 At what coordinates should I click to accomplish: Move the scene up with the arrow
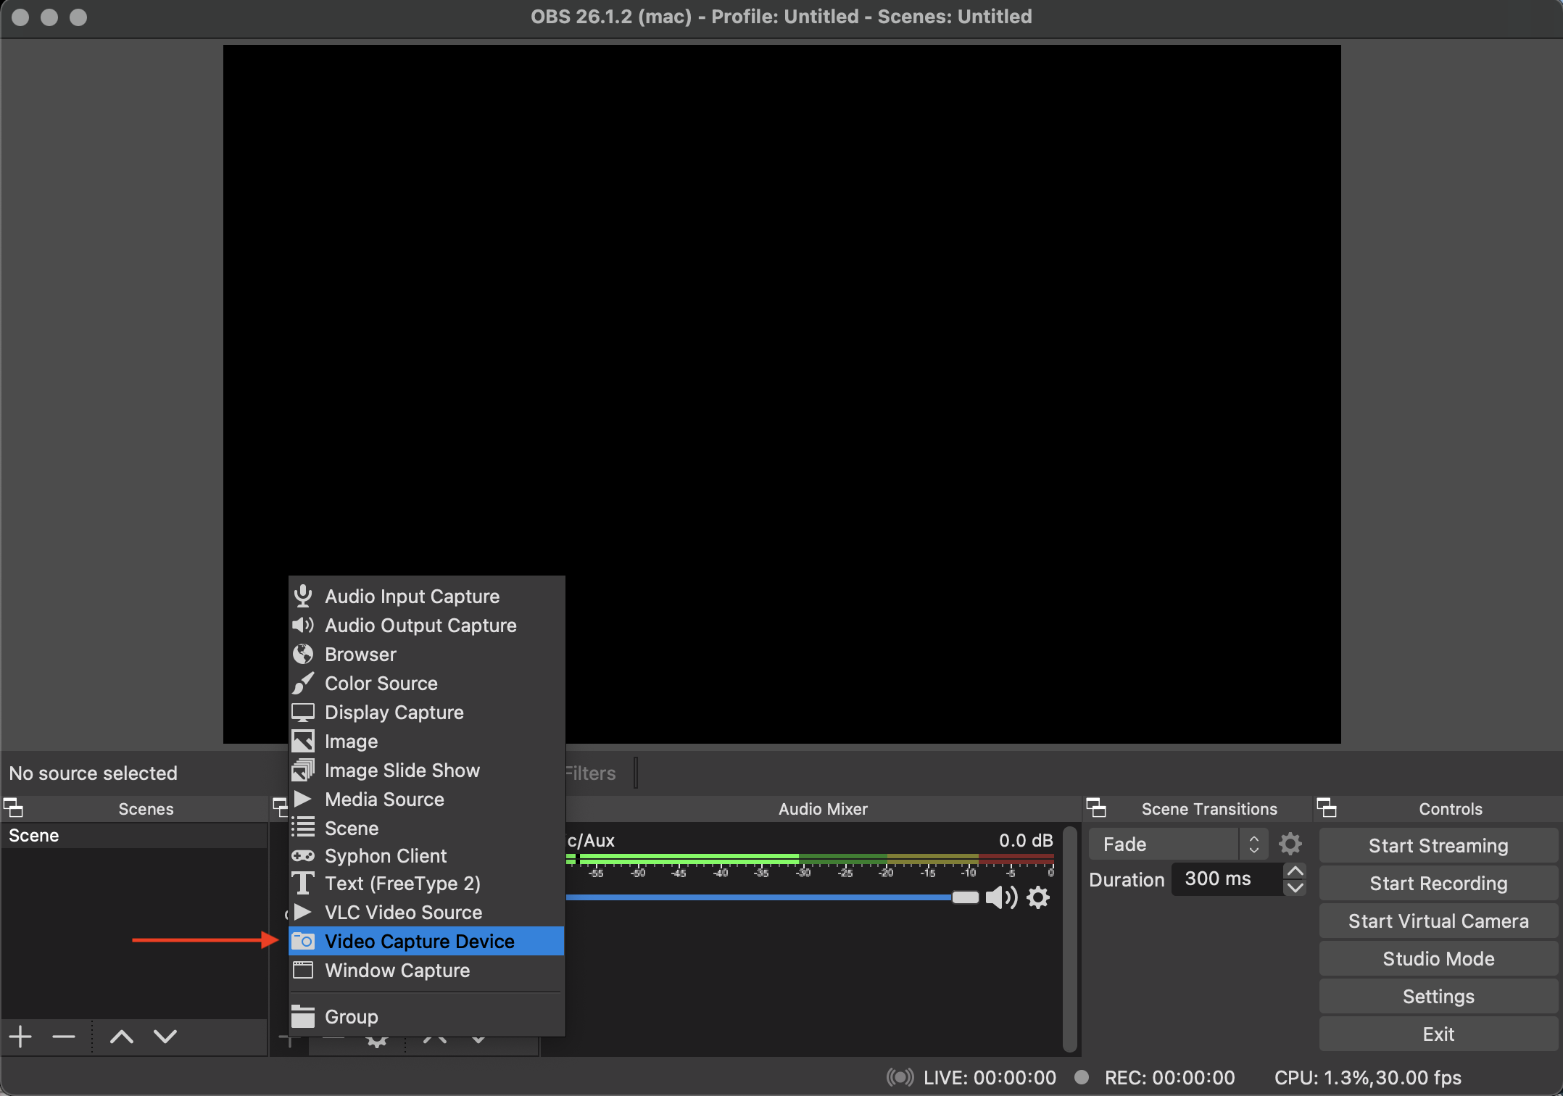[121, 1037]
